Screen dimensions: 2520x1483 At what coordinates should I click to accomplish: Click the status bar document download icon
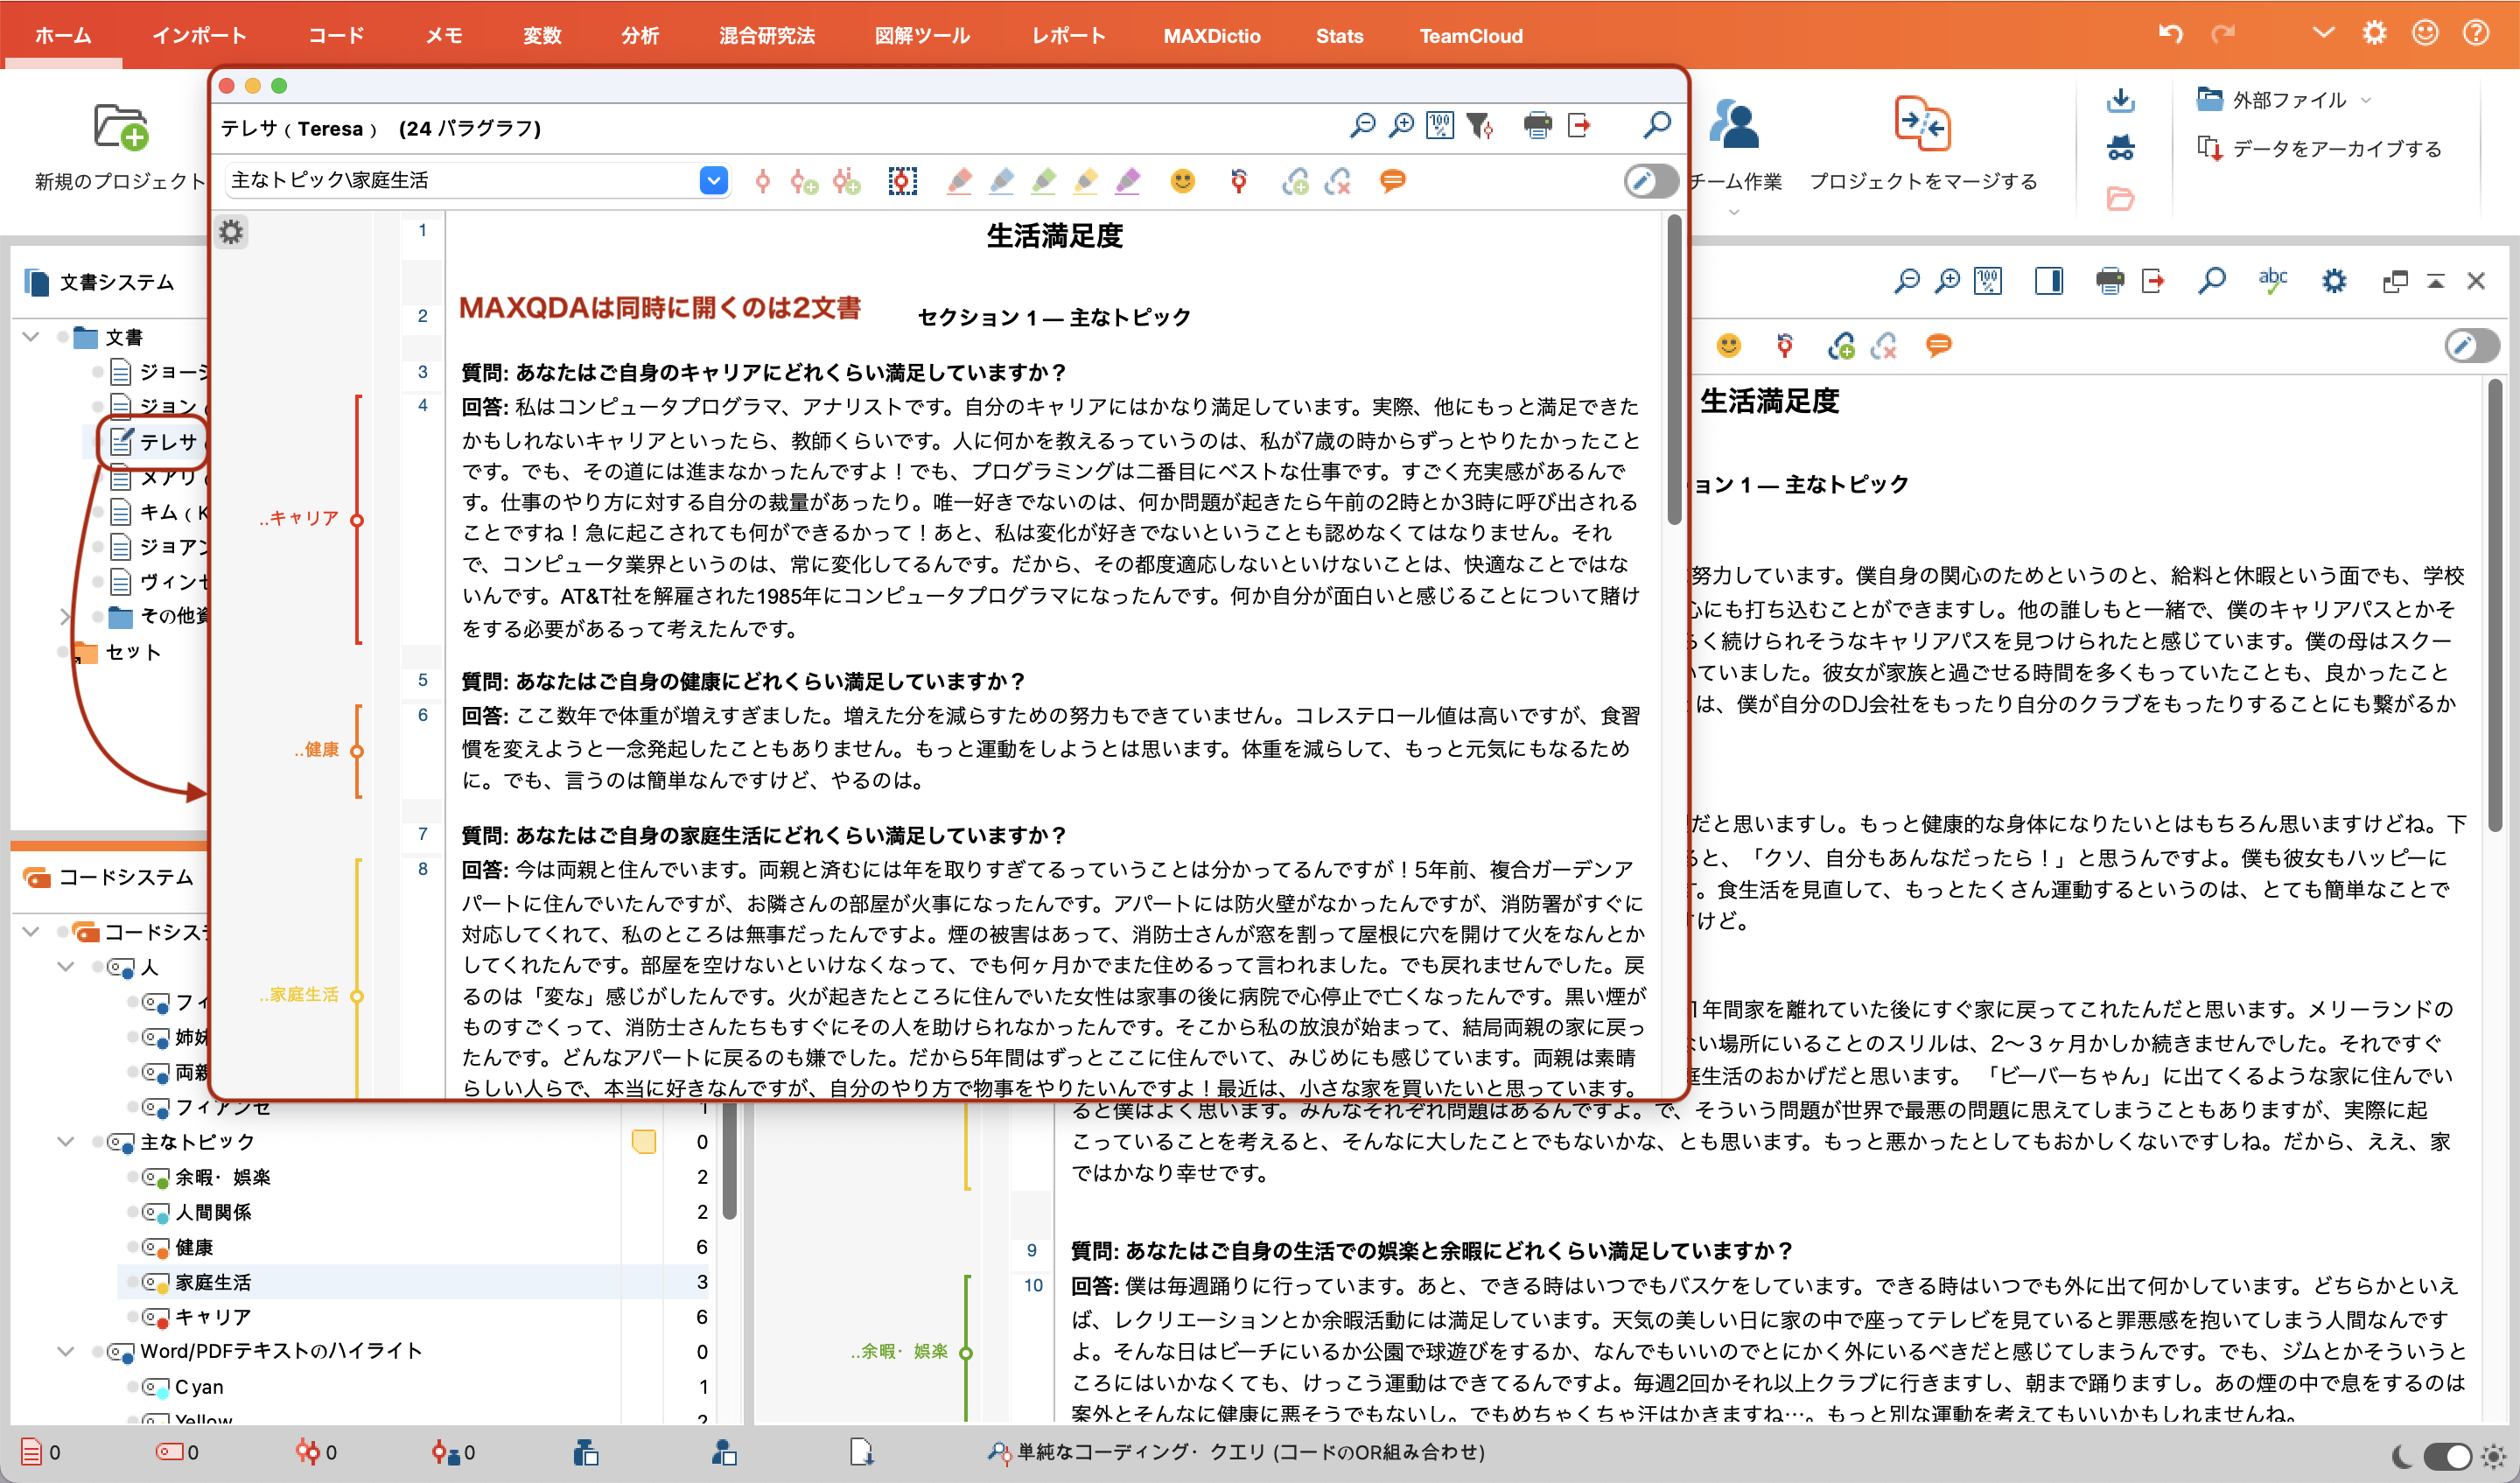click(x=861, y=1452)
